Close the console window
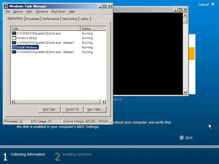Viewport: 219px width, 164px height. click(x=185, y=10)
